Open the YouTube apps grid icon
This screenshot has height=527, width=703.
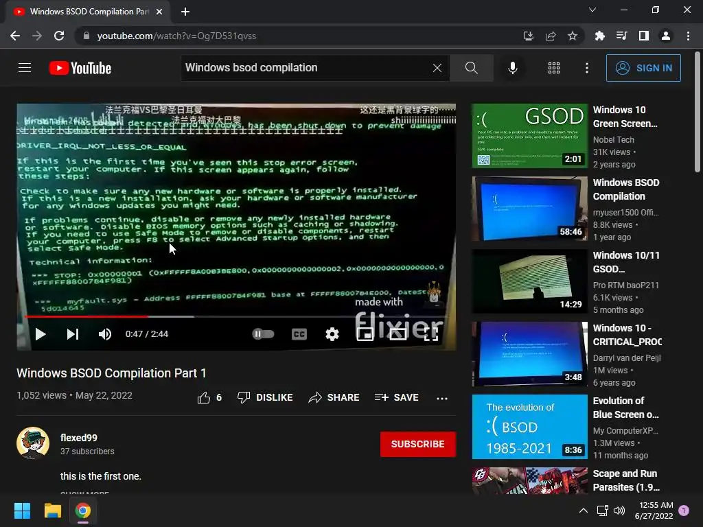[554, 68]
